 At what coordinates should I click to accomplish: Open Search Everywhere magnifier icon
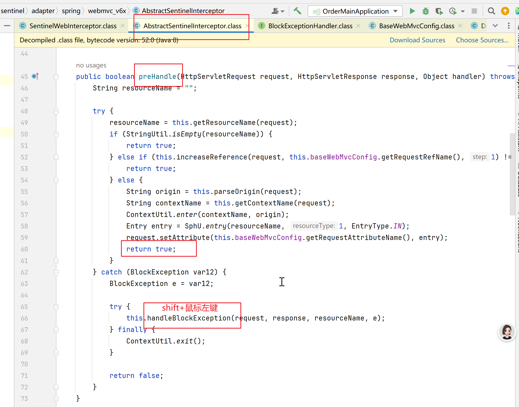coord(491,11)
